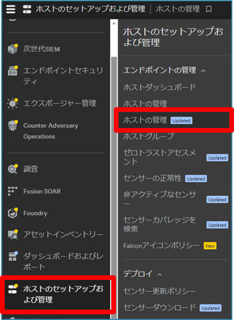Click the yellow New badge
The width and height of the screenshot is (234, 320).
point(210,246)
